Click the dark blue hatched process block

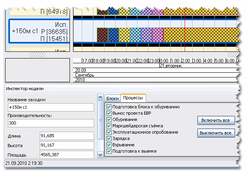114,35
